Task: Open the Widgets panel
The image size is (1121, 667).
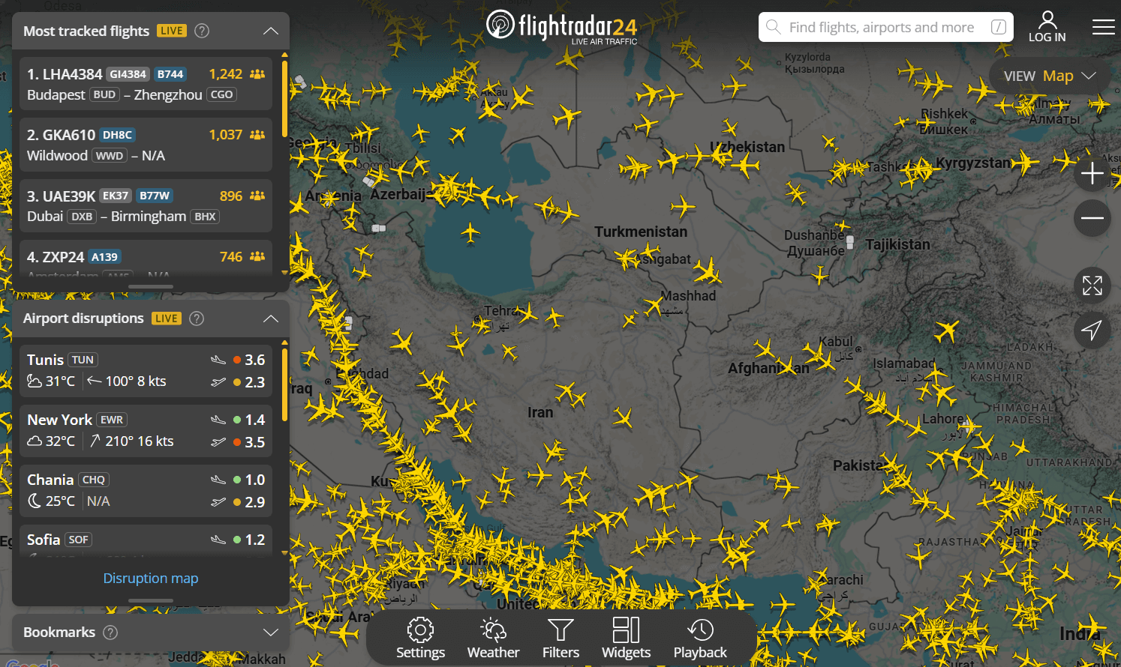Action: (626, 638)
